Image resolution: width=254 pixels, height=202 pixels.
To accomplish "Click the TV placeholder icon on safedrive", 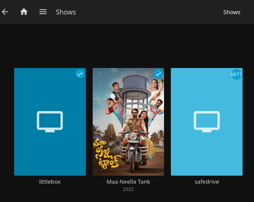I will point(206,121).
